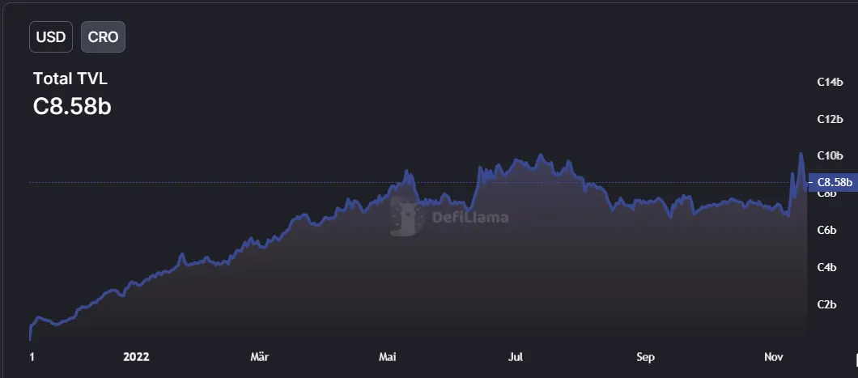The width and height of the screenshot is (858, 378).
Task: Click the C12b y-axis label
Action: (x=830, y=119)
